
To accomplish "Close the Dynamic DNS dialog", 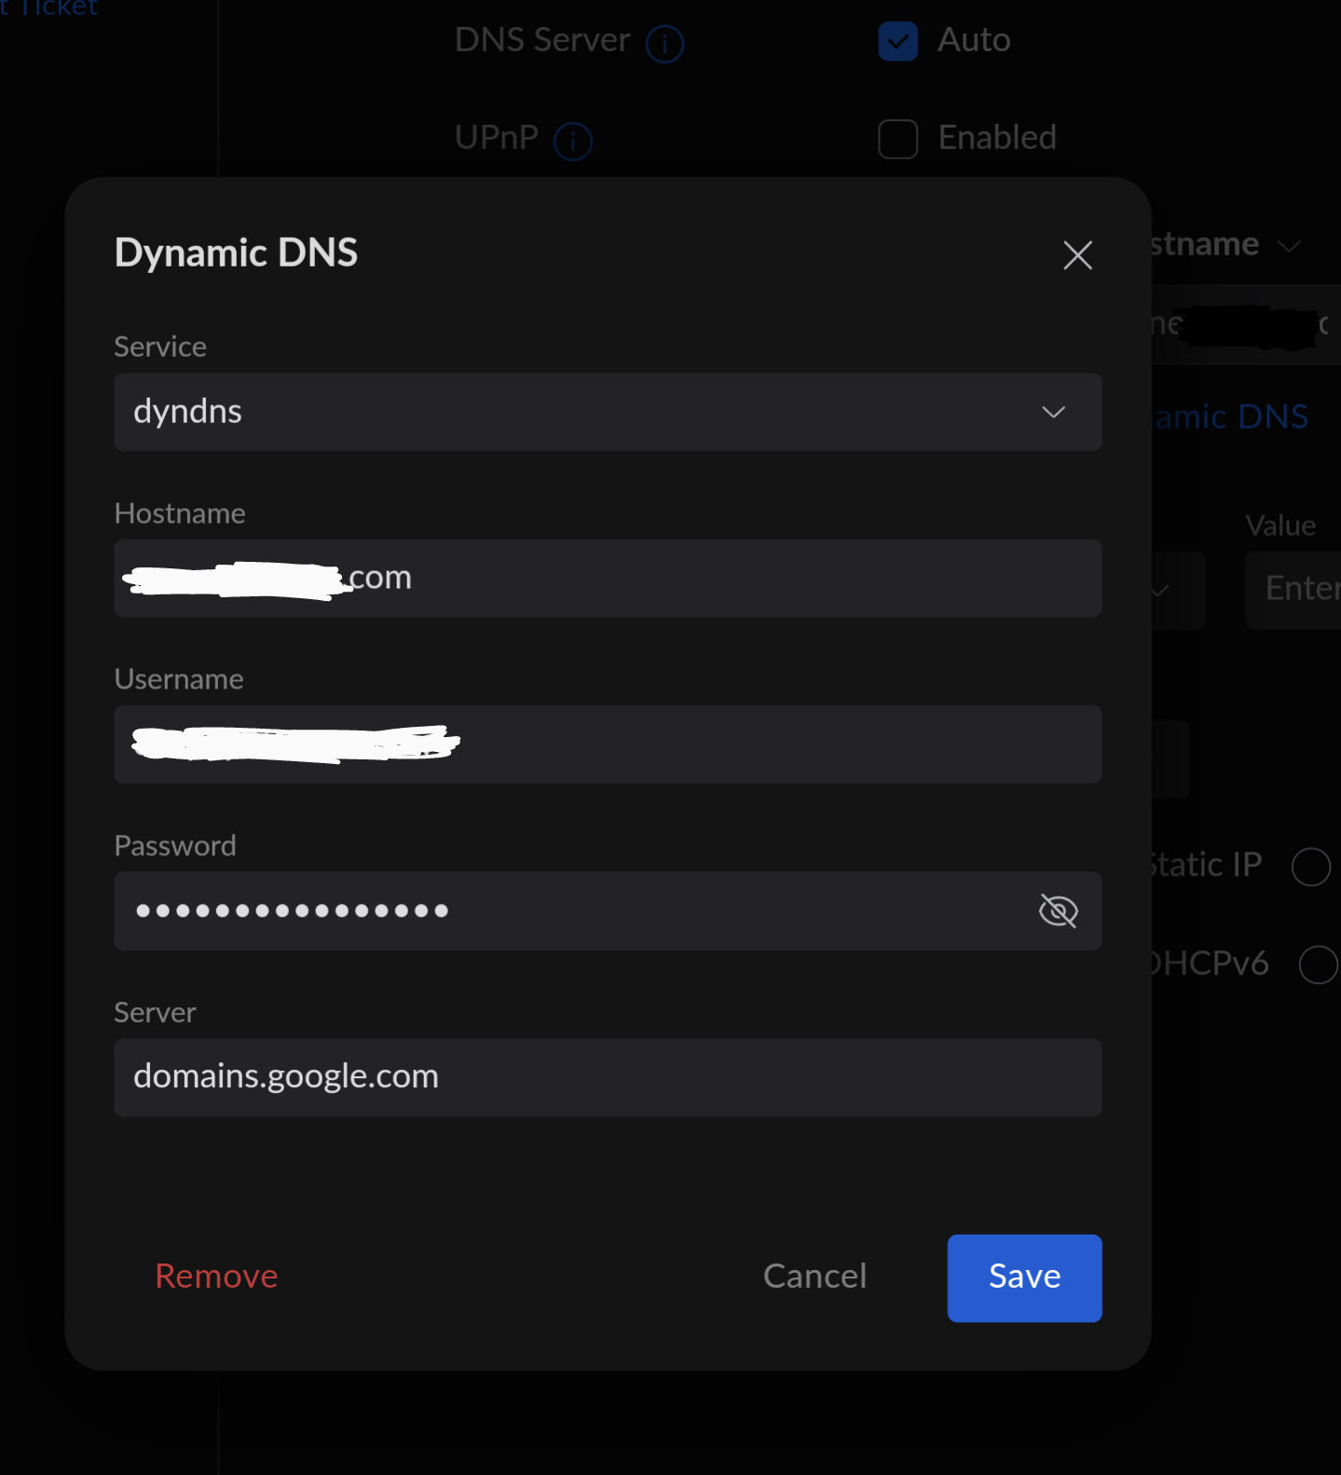I will [x=1077, y=255].
